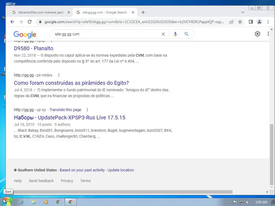Close the site:anonfiles.com tab
275x206 pixels.
coord(69,12)
